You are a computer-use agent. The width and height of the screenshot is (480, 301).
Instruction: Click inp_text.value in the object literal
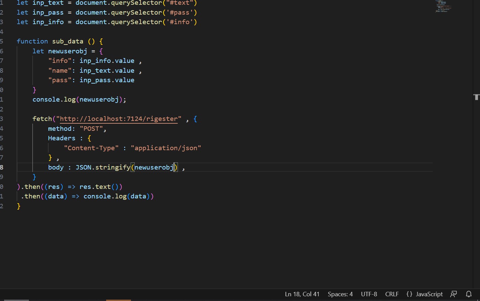pyautogui.click(x=107, y=71)
